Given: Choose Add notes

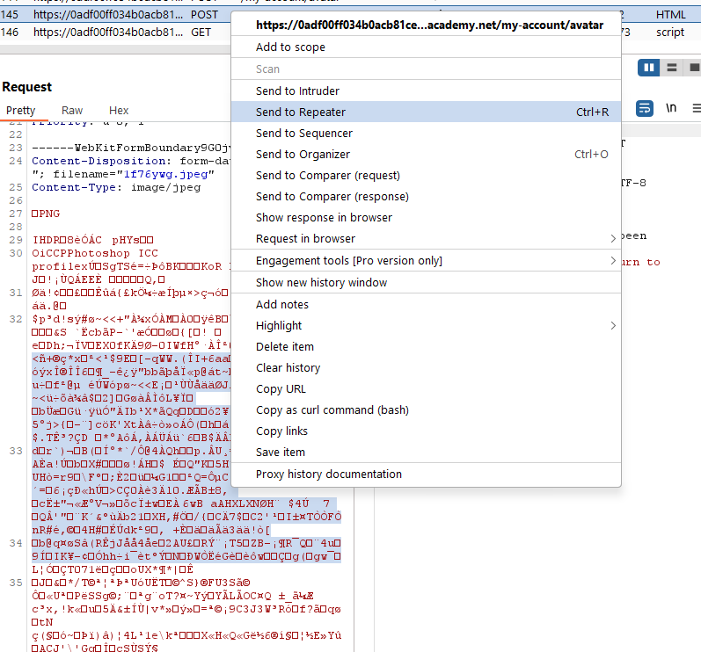Looking at the screenshot, I should point(426,304).
